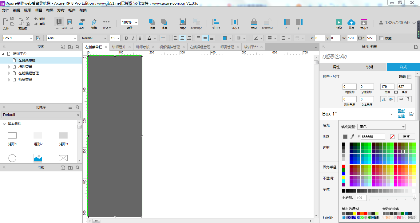Click the left panel toggle (左)
Viewport: 420px width, 223px height.
287,22
